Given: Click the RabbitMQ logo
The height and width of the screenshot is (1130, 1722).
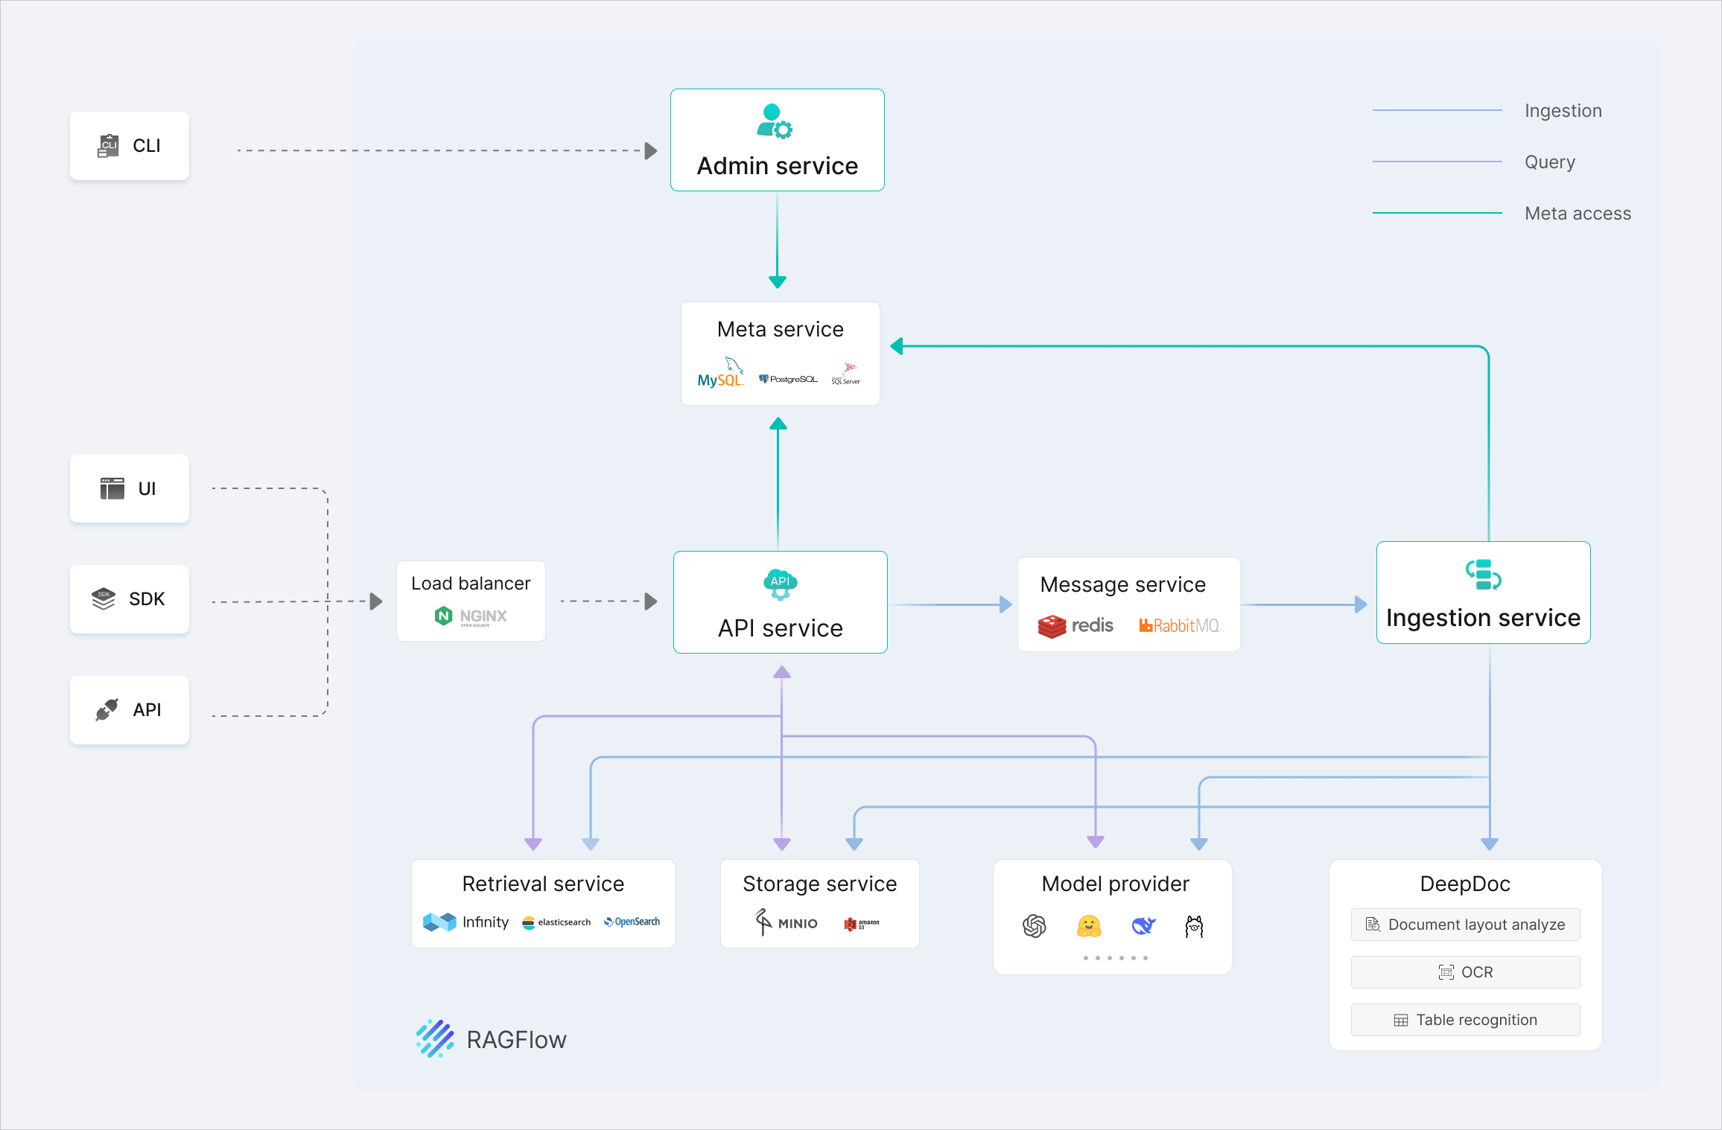Looking at the screenshot, I should 1181,625.
